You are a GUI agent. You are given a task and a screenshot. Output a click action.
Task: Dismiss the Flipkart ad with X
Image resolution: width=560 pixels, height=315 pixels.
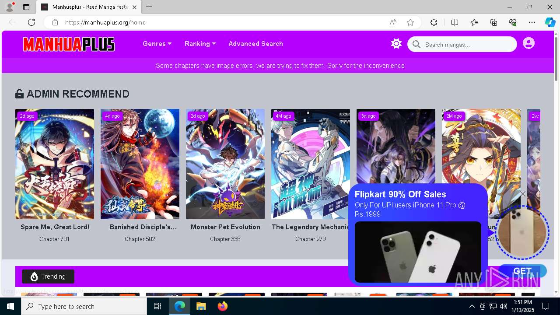pyautogui.click(x=522, y=194)
